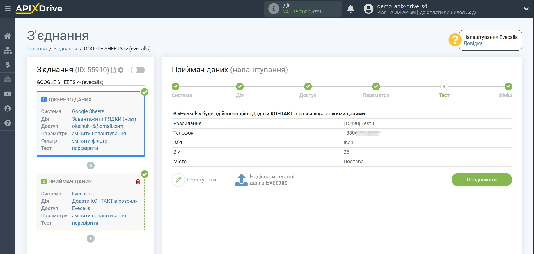Click the Редагувати edit button
The height and width of the screenshot is (254, 534).
[x=194, y=180]
